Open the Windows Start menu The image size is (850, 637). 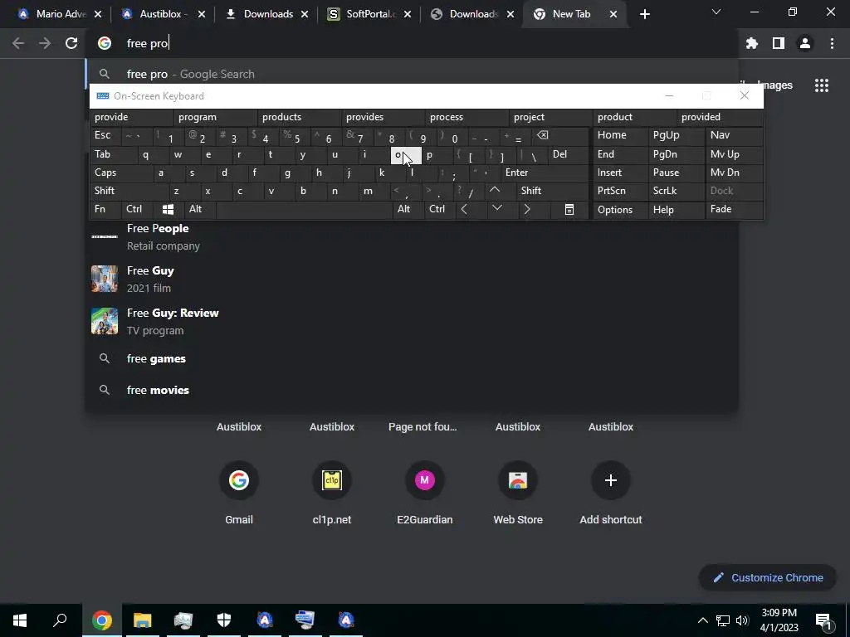(x=20, y=620)
